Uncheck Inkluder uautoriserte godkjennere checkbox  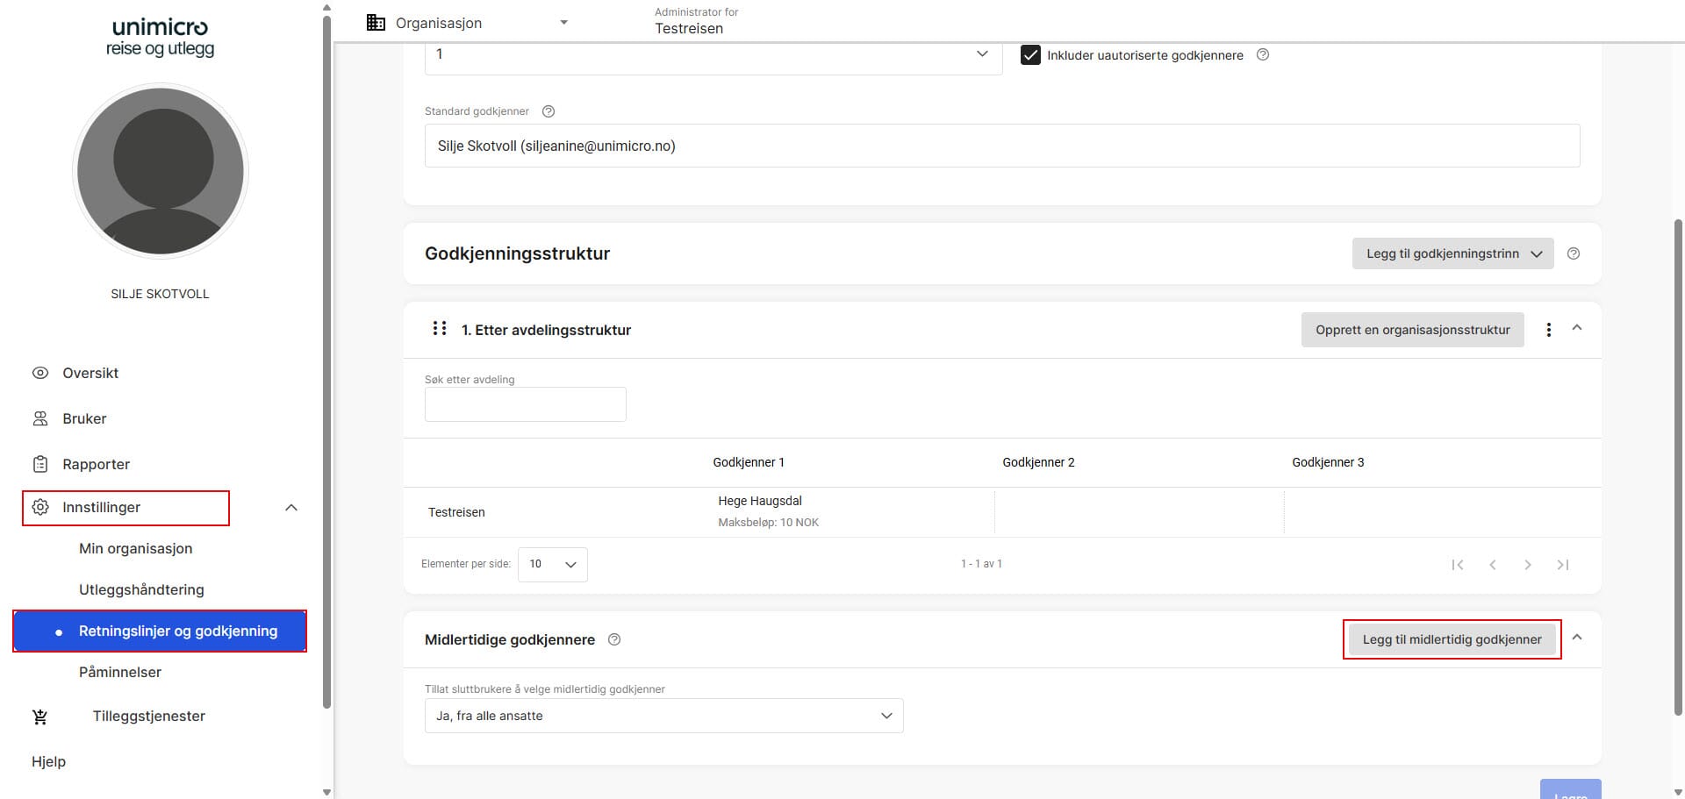(x=1030, y=54)
